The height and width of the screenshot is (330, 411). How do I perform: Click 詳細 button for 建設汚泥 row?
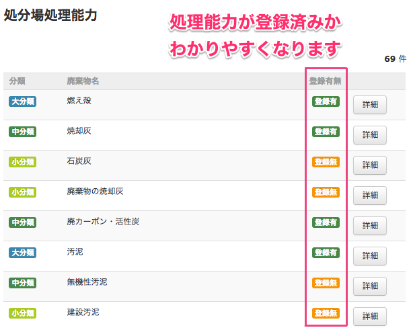pos(370,316)
